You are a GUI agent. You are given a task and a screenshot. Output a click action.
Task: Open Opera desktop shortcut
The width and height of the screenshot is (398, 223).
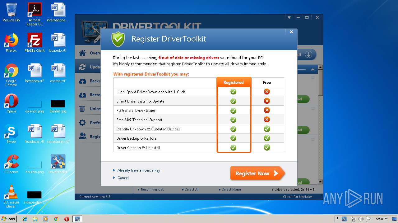[x=11, y=103]
